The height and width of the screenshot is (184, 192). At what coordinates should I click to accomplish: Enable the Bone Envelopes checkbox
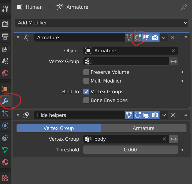(86, 100)
